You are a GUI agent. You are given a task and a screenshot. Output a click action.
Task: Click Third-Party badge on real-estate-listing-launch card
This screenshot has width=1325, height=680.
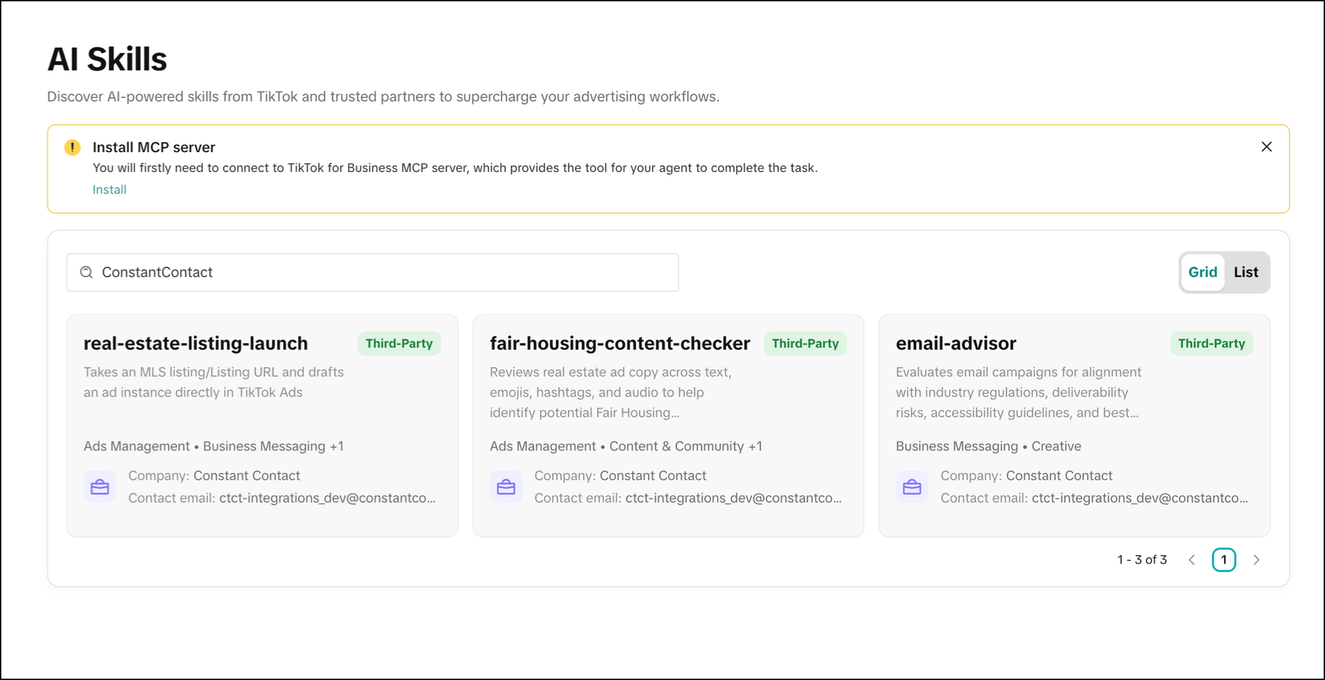coord(399,343)
